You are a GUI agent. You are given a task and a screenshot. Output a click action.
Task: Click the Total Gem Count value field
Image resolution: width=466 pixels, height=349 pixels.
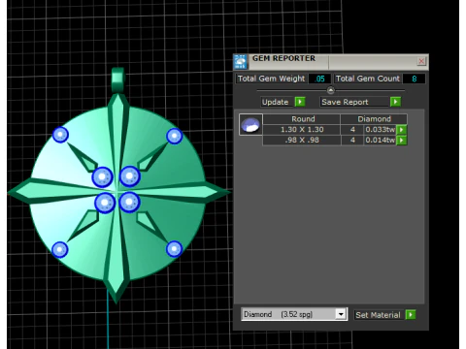(414, 79)
